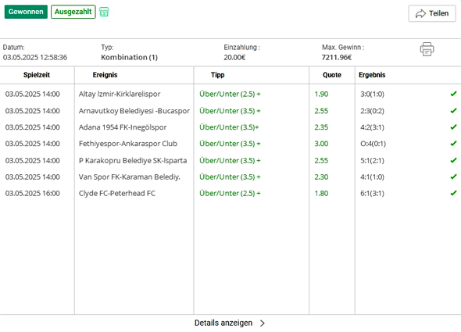
Task: Click the Einzahlung value 20.00€
Action: (234, 57)
